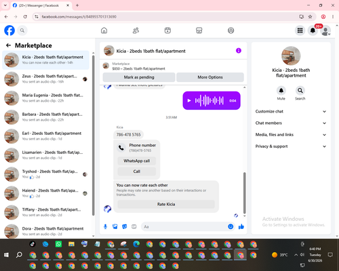This screenshot has width=339, height=271.
Task: Open Tiffany conversation in list
Action: click(46, 212)
